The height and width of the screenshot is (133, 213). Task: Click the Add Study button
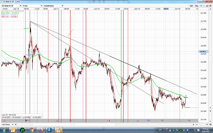pos(6,124)
